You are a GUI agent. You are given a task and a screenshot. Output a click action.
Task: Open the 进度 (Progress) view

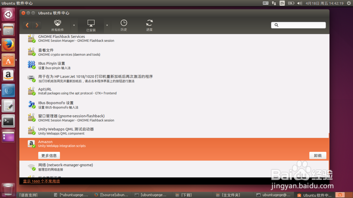[149, 25]
